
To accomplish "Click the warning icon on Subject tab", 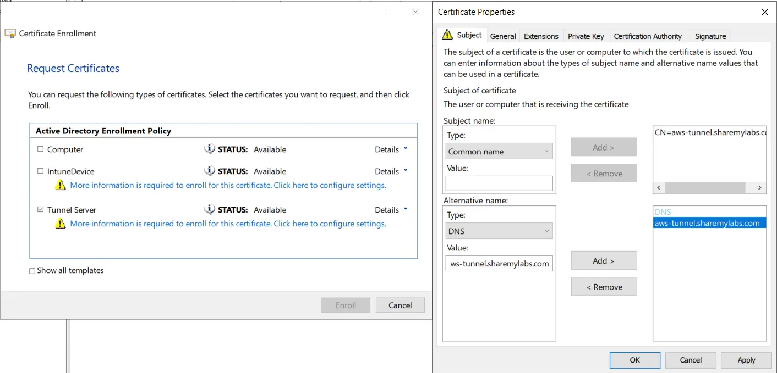I will coord(448,35).
